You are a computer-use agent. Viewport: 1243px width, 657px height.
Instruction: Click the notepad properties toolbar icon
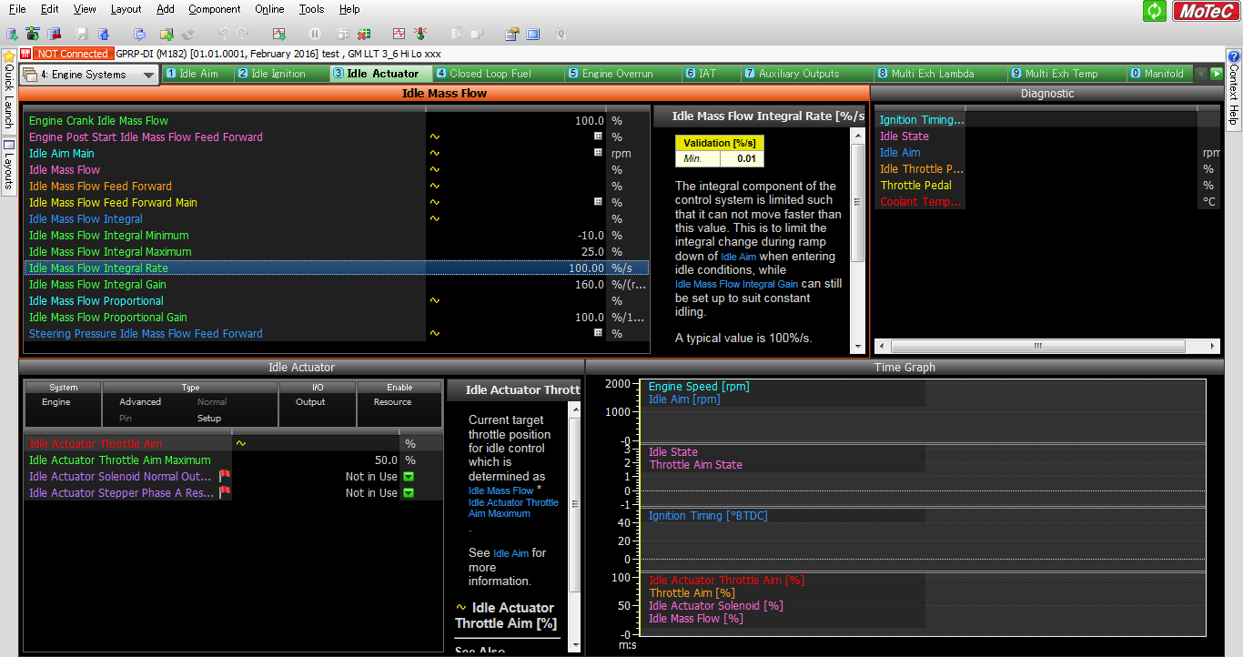pos(512,34)
